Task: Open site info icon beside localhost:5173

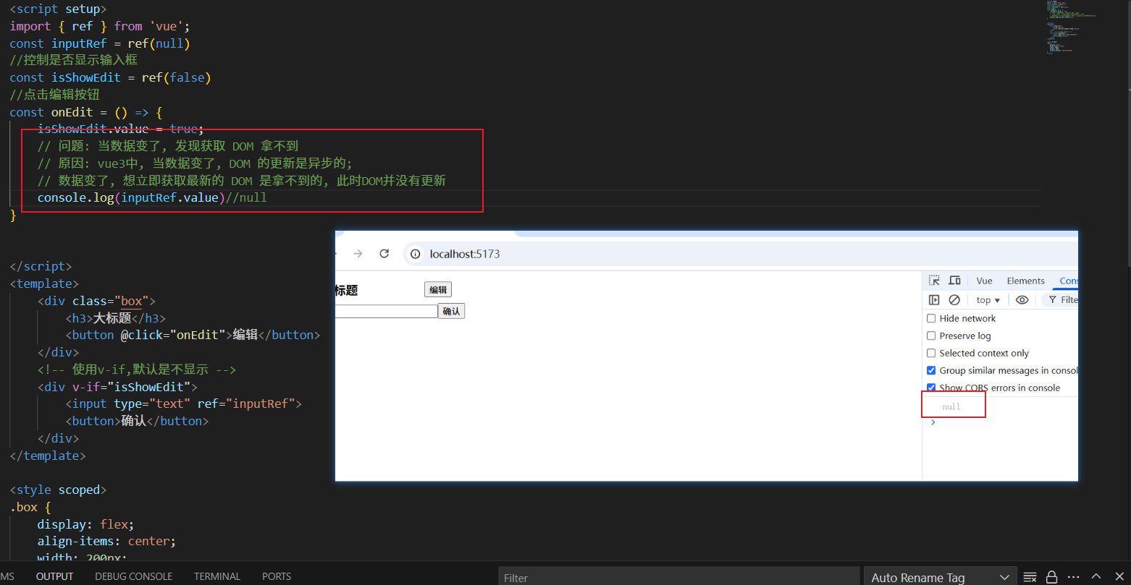Action: point(416,254)
